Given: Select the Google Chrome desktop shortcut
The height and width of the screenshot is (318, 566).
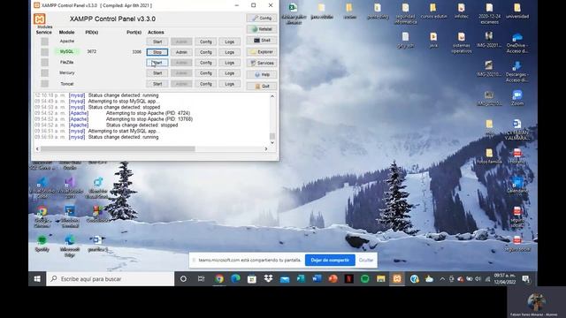Looking at the screenshot, I should (42, 216).
